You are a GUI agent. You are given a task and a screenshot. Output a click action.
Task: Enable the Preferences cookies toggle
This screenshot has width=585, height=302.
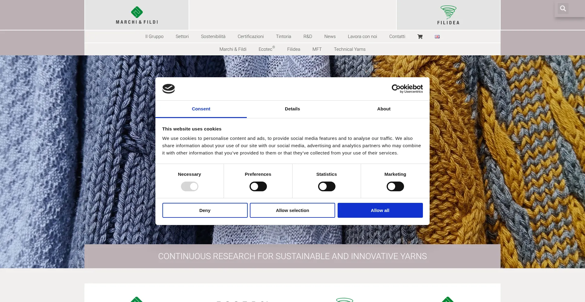tap(258, 186)
